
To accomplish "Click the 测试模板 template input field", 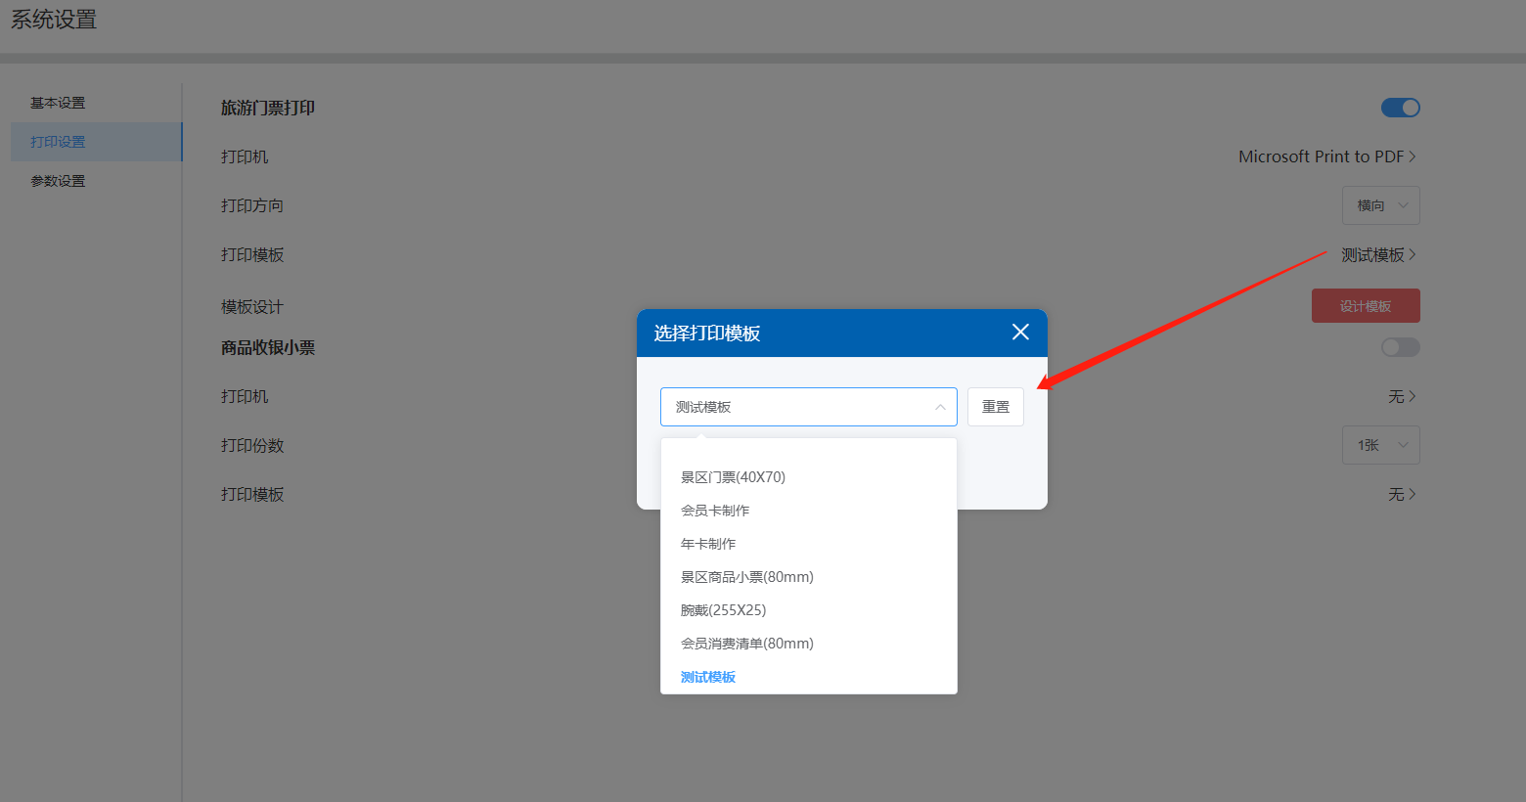I will [792, 407].
